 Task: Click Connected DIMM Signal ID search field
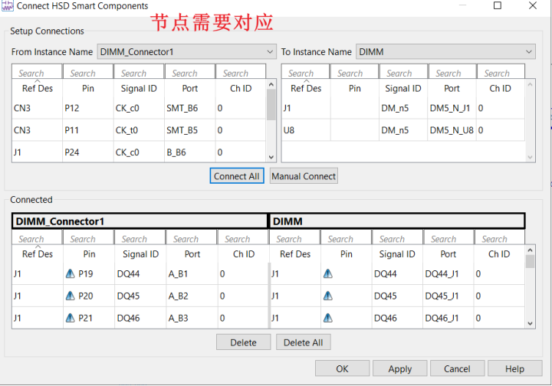pyautogui.click(x=397, y=237)
